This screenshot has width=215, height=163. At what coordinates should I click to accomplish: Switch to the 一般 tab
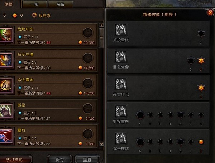[x=34, y=4]
